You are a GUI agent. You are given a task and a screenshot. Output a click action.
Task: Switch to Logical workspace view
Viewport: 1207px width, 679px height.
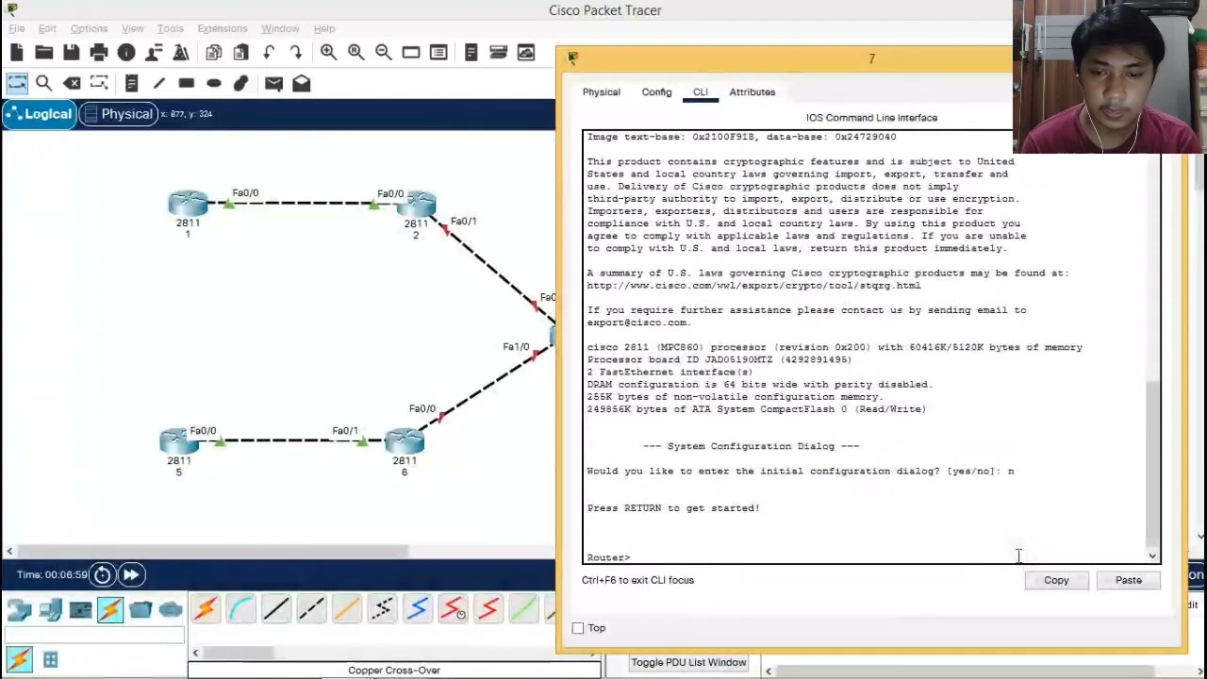39,114
